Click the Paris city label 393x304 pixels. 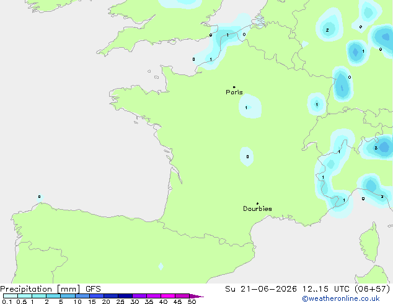pyautogui.click(x=234, y=92)
